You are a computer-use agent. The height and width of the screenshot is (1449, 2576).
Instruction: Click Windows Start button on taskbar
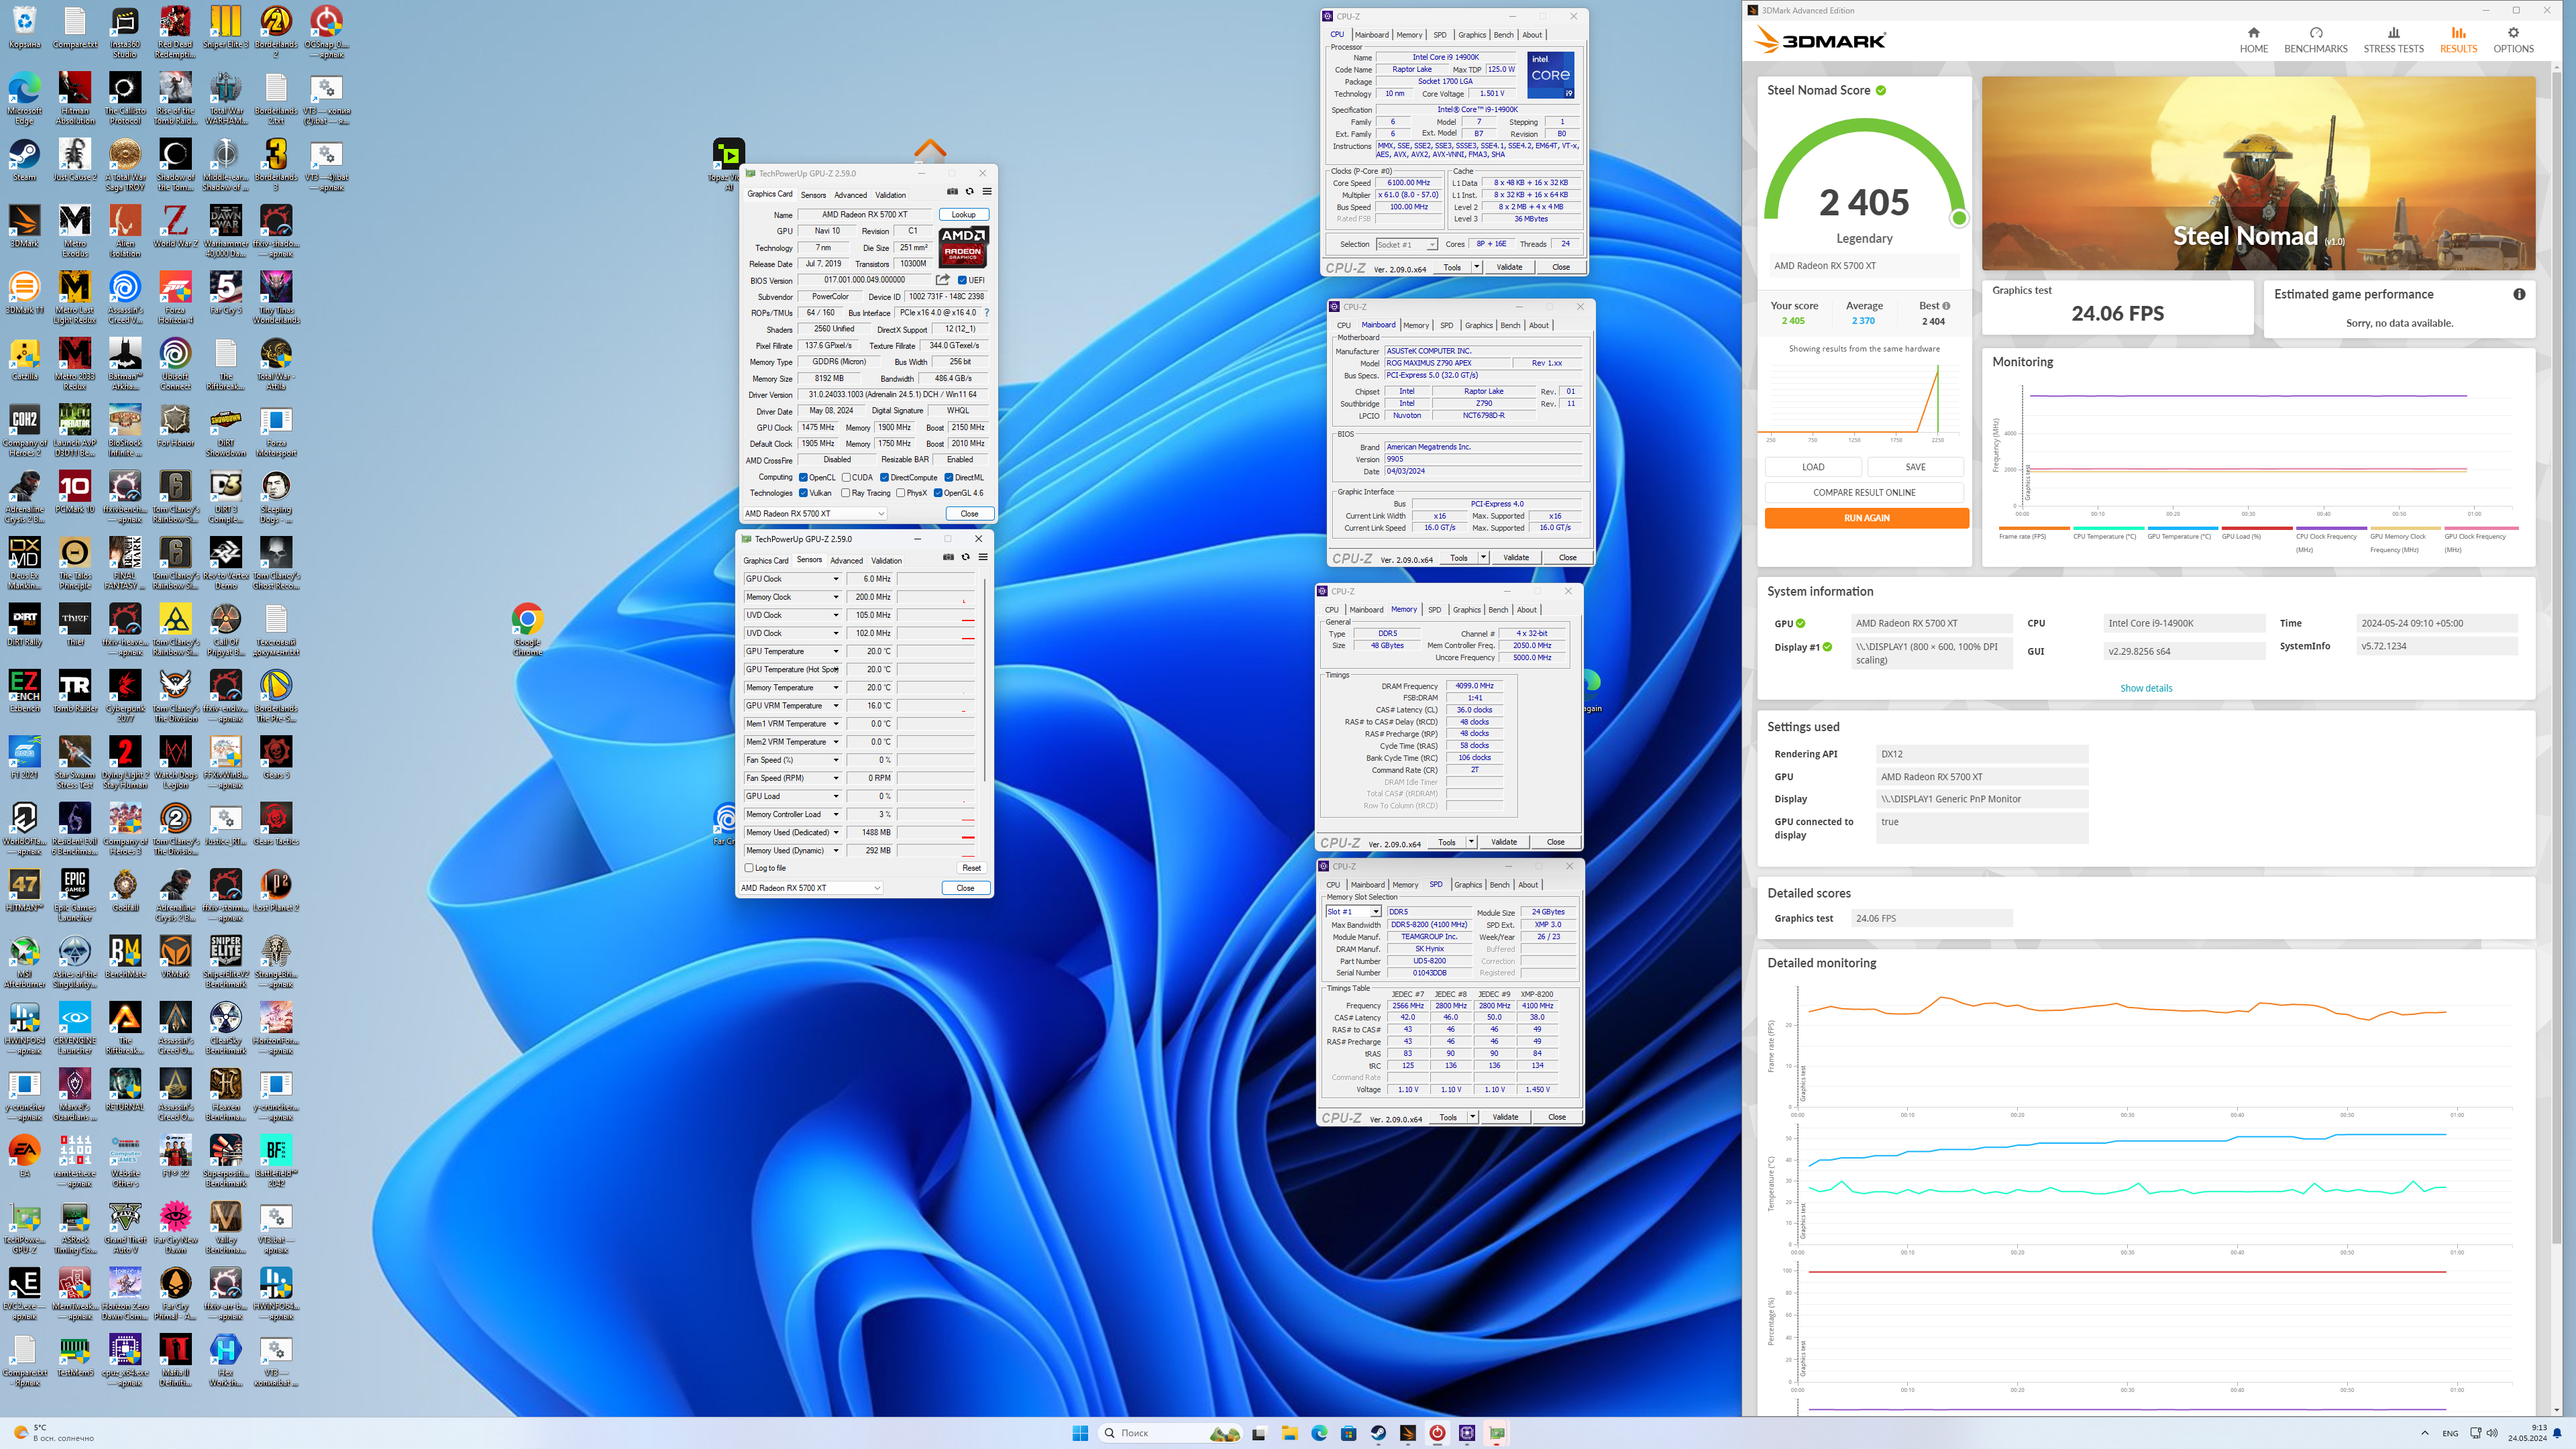tap(1080, 1433)
